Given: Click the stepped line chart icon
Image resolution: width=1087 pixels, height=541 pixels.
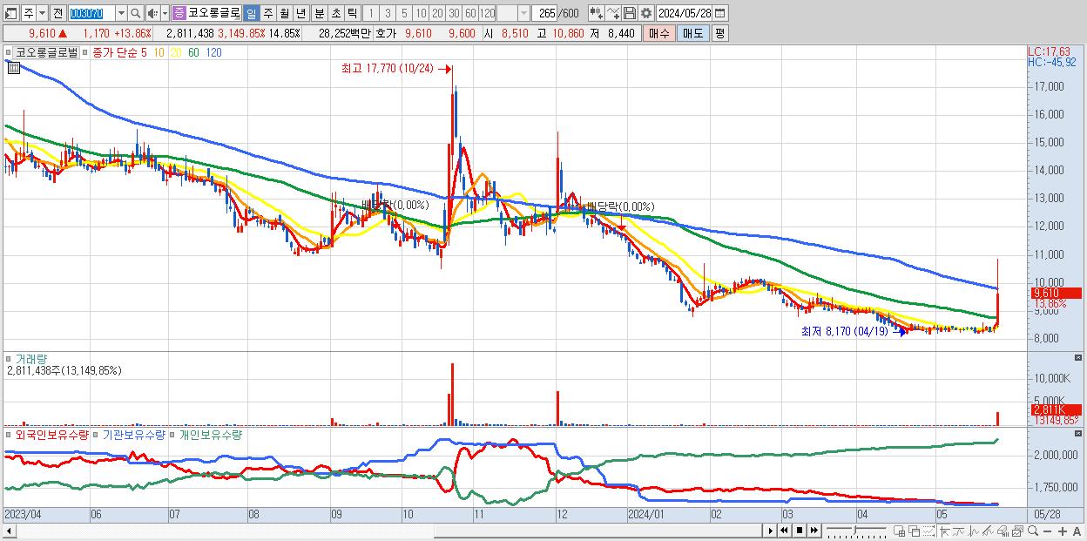Looking at the screenshot, I should pos(959,531).
